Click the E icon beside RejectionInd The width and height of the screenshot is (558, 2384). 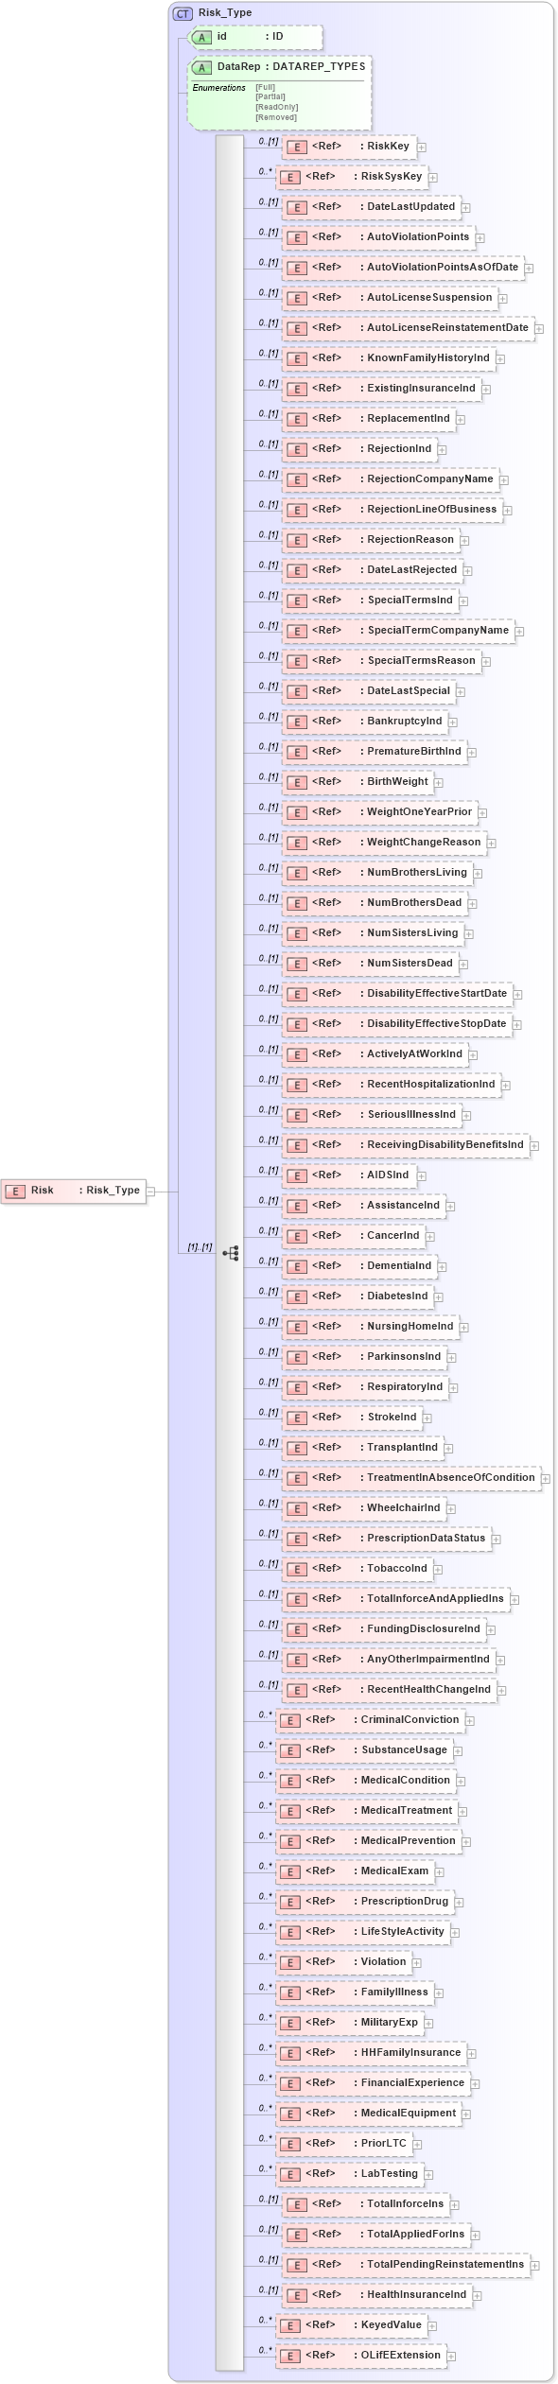(297, 450)
